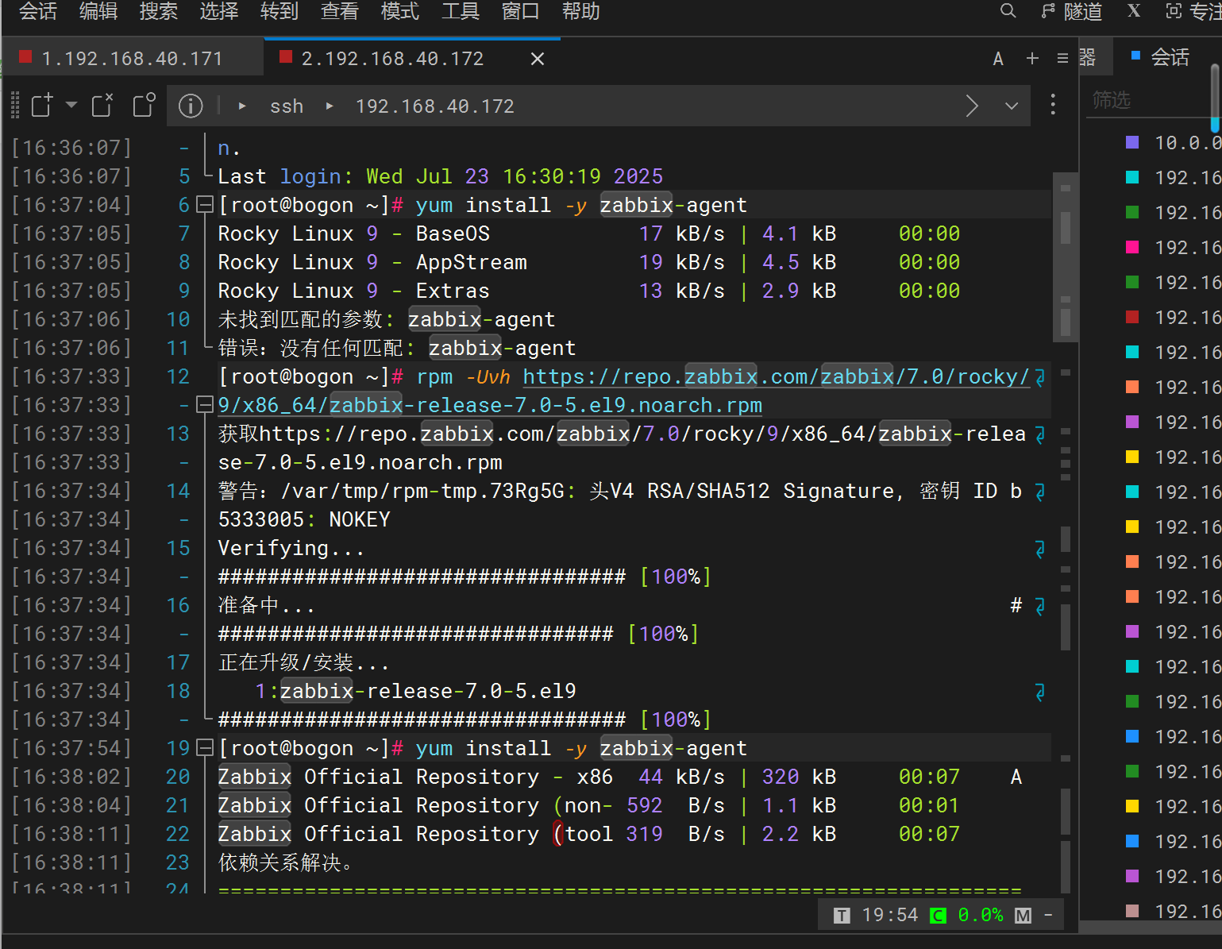Viewport: 1222px width, 949px height.
Task: Click the session info circle icon
Action: click(x=190, y=105)
